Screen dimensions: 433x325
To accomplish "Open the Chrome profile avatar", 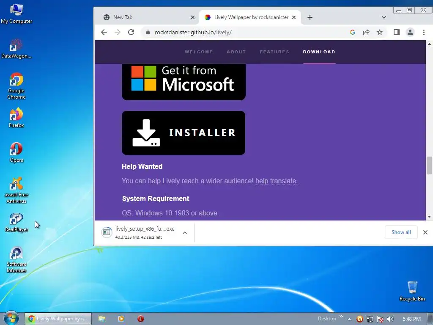I will [410, 32].
